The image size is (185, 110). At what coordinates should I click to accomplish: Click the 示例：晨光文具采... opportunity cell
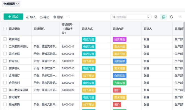[45, 105]
